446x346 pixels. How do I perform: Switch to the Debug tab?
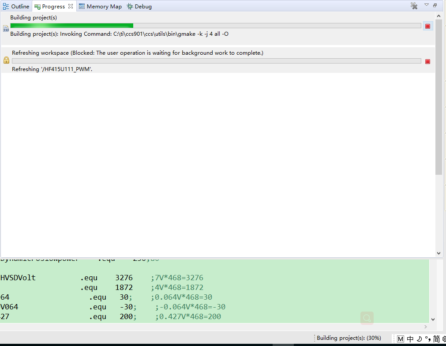point(139,6)
